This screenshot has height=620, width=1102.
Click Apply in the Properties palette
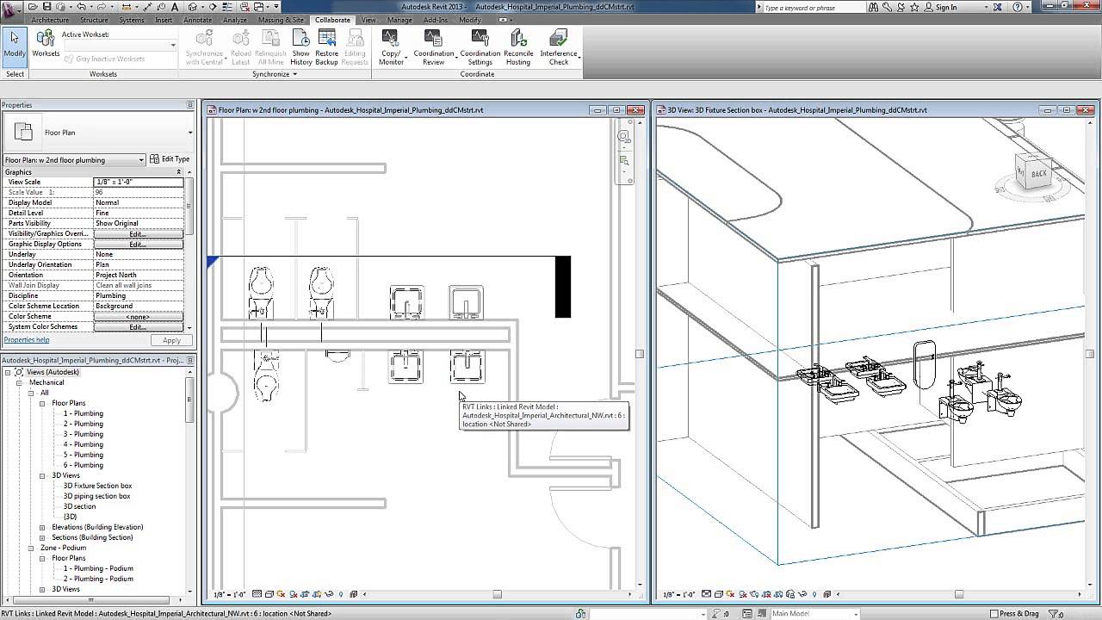pos(171,340)
